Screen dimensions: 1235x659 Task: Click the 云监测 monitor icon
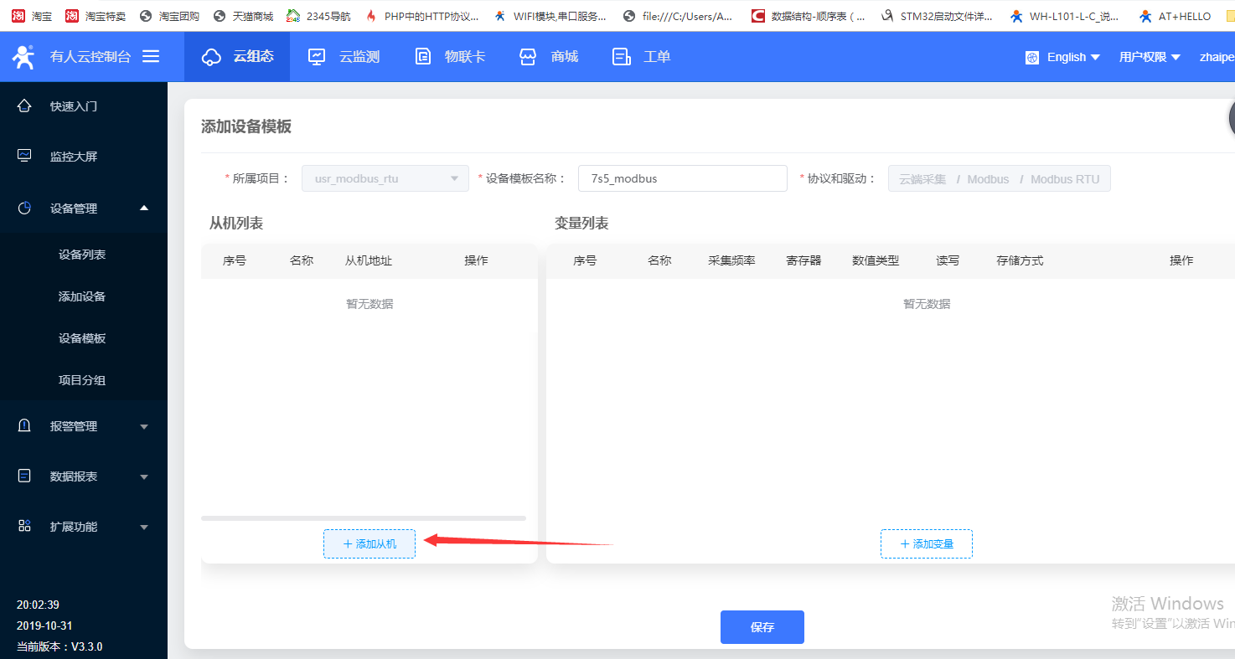tap(317, 57)
